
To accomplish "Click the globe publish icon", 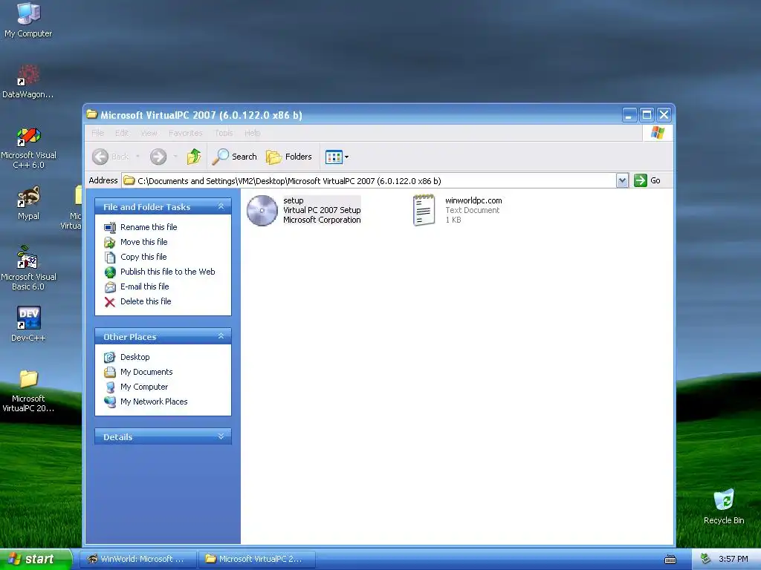I will click(x=110, y=272).
